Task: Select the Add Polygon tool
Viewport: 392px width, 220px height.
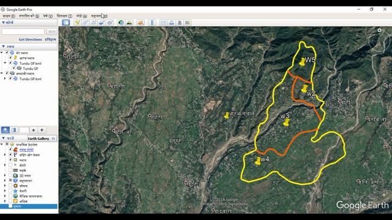Action: pyautogui.click(x=85, y=23)
